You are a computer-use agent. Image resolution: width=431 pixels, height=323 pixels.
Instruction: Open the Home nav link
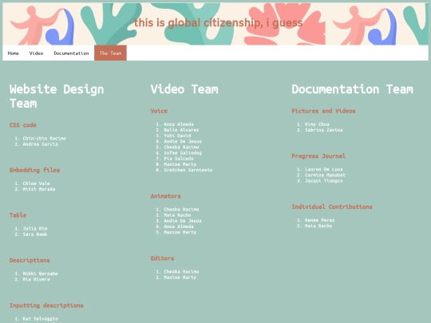[x=14, y=53]
